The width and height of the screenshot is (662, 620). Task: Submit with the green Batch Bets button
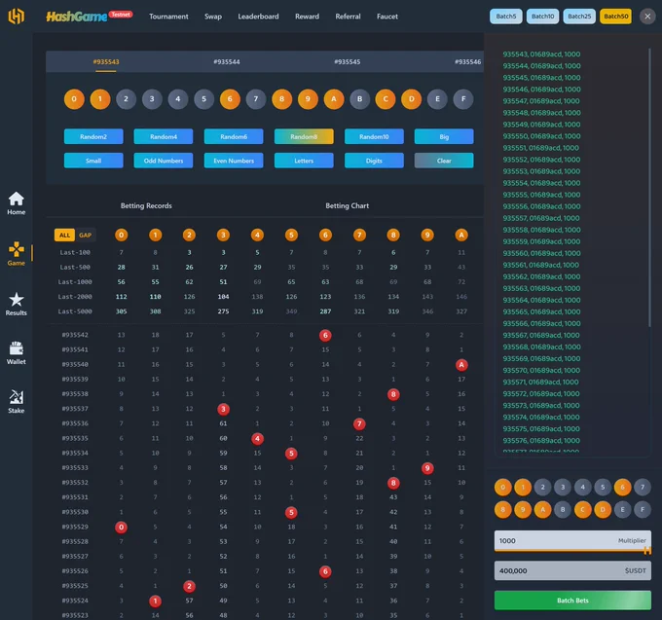[x=572, y=601]
